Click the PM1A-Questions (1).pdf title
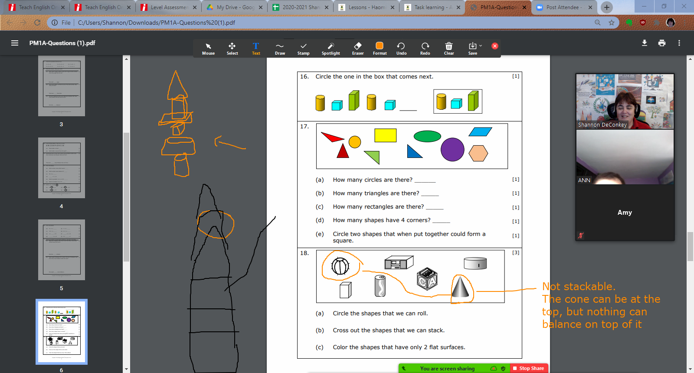 click(x=62, y=43)
